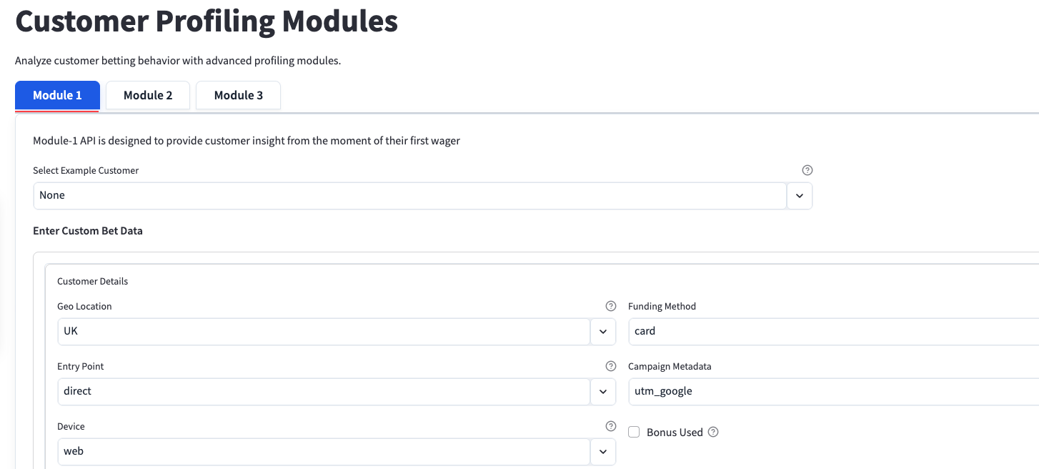Screen dimensions: 1039x469
Task: Click the Device field showing web
Action: [x=323, y=452]
